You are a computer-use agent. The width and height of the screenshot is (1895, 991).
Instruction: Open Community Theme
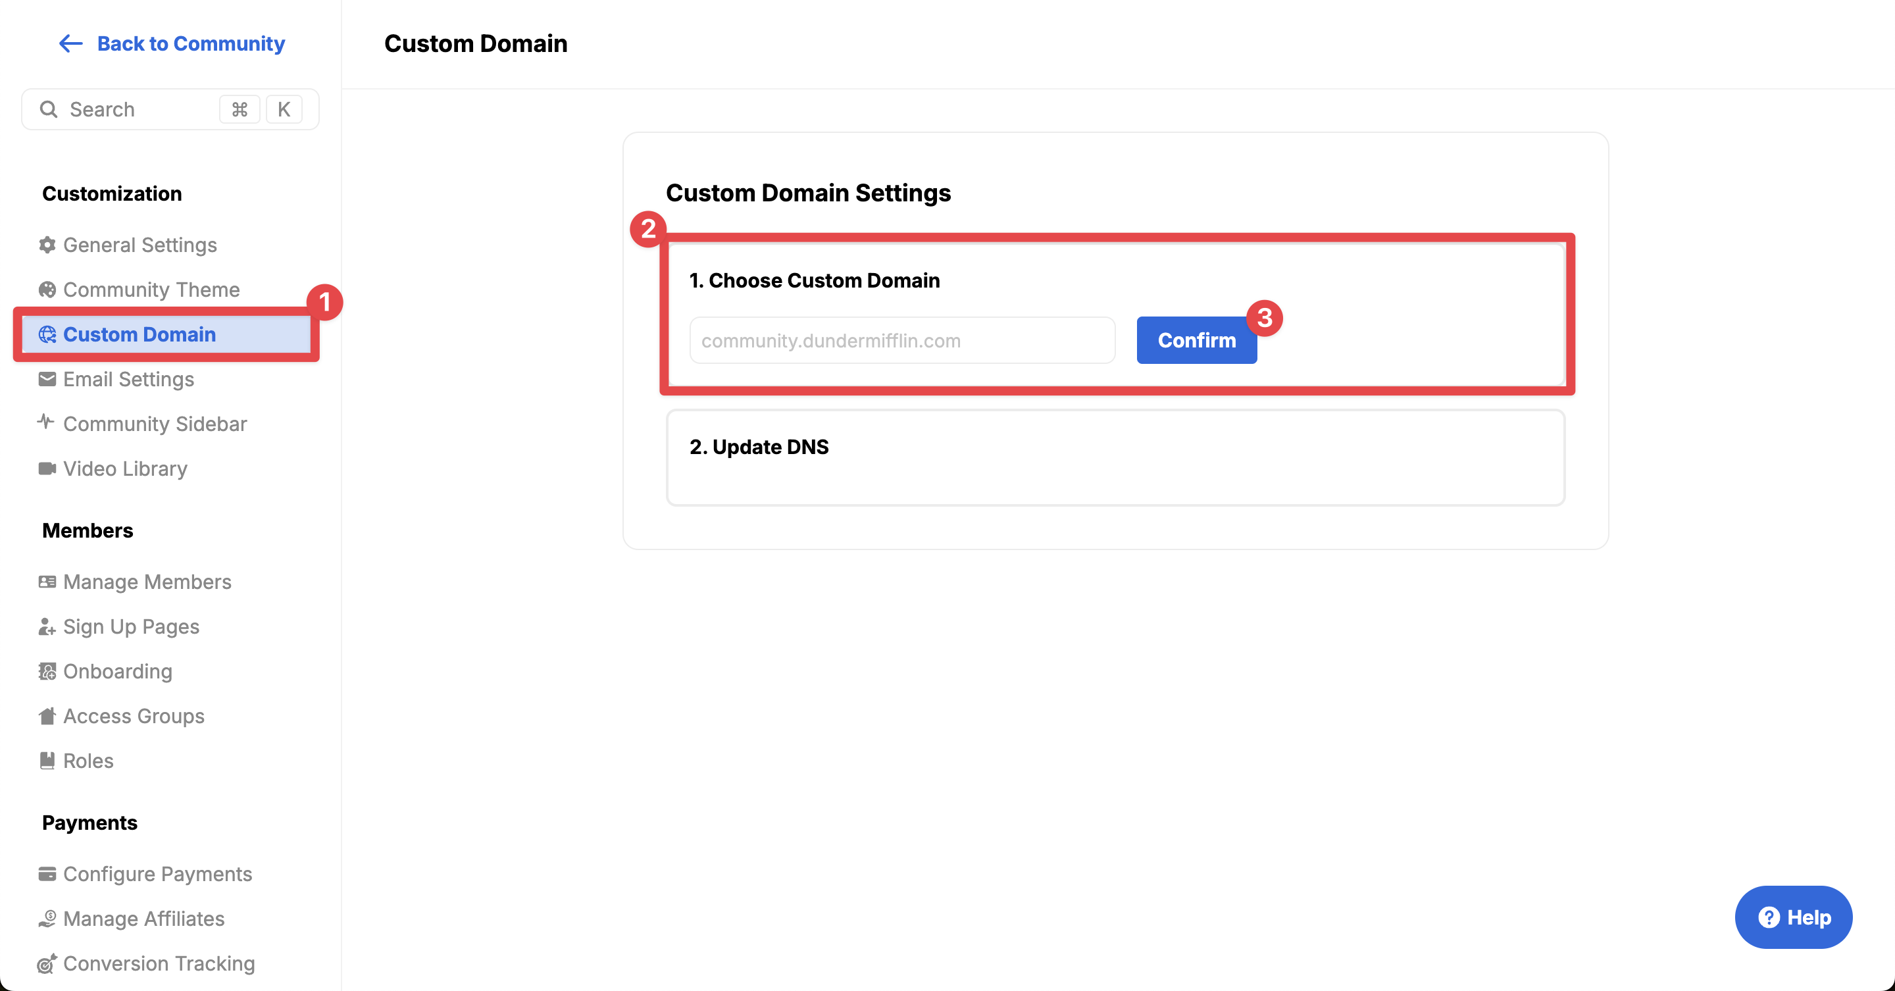151,290
